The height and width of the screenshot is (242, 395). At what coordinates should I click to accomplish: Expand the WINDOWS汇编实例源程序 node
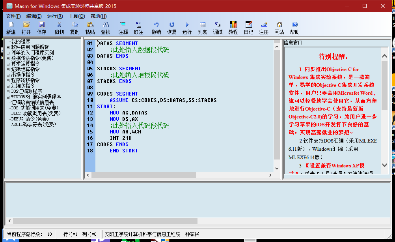pos(8,97)
